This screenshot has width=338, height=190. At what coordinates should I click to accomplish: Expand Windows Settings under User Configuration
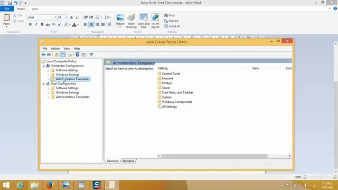click(x=48, y=93)
